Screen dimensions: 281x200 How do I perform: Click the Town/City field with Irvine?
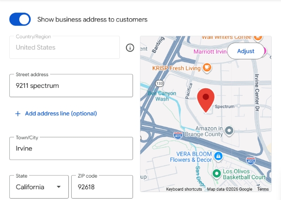click(x=71, y=148)
